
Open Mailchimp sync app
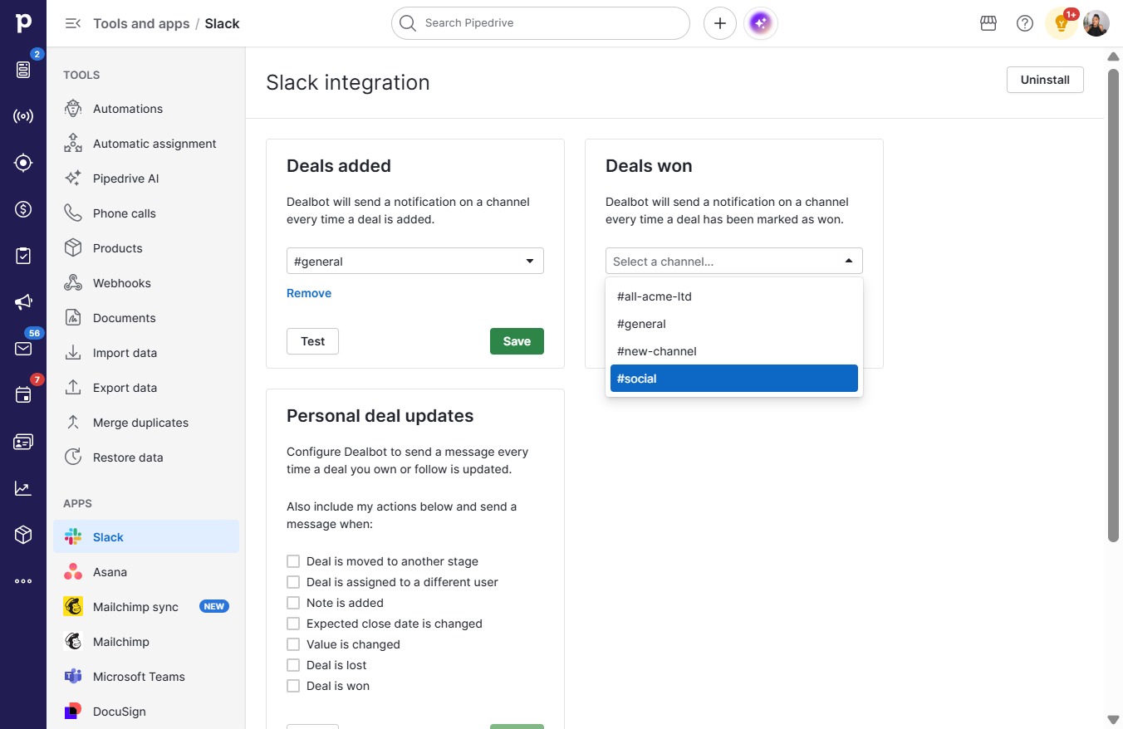tap(146, 607)
